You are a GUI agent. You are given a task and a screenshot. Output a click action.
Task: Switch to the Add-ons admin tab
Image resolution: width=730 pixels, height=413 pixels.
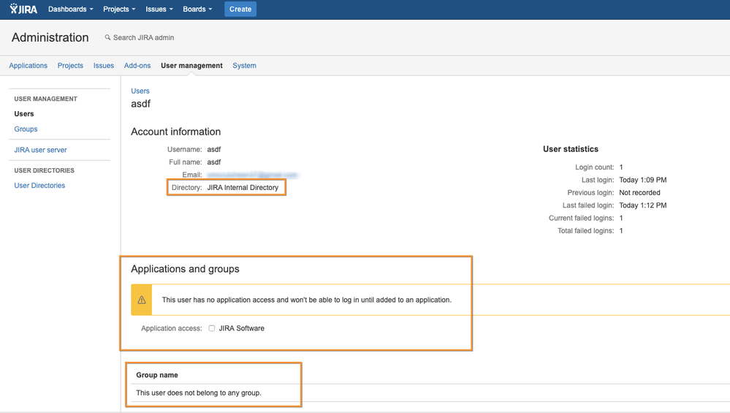(137, 66)
